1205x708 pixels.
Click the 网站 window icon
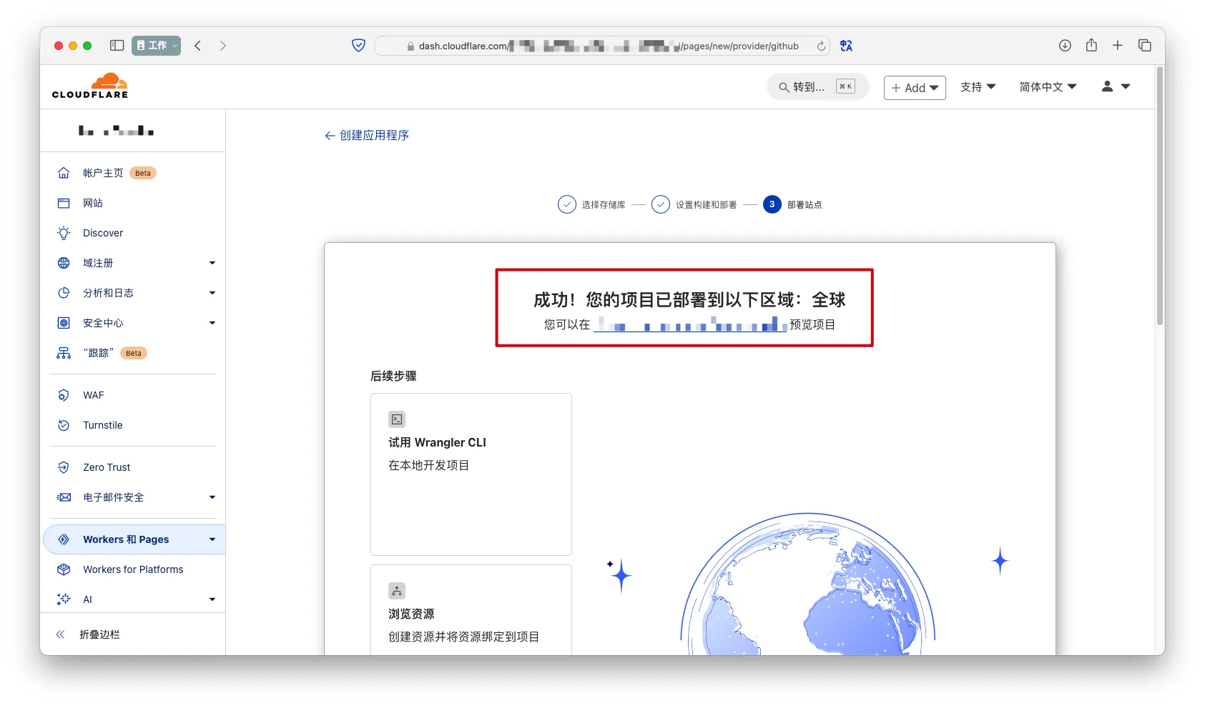[x=64, y=203]
